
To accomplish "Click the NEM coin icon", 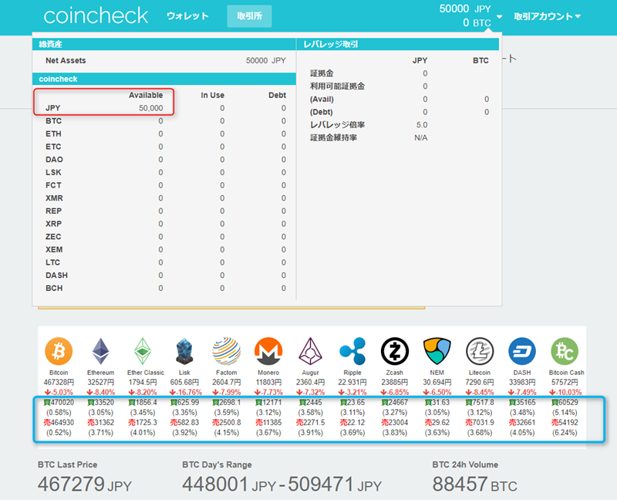I will point(437,351).
